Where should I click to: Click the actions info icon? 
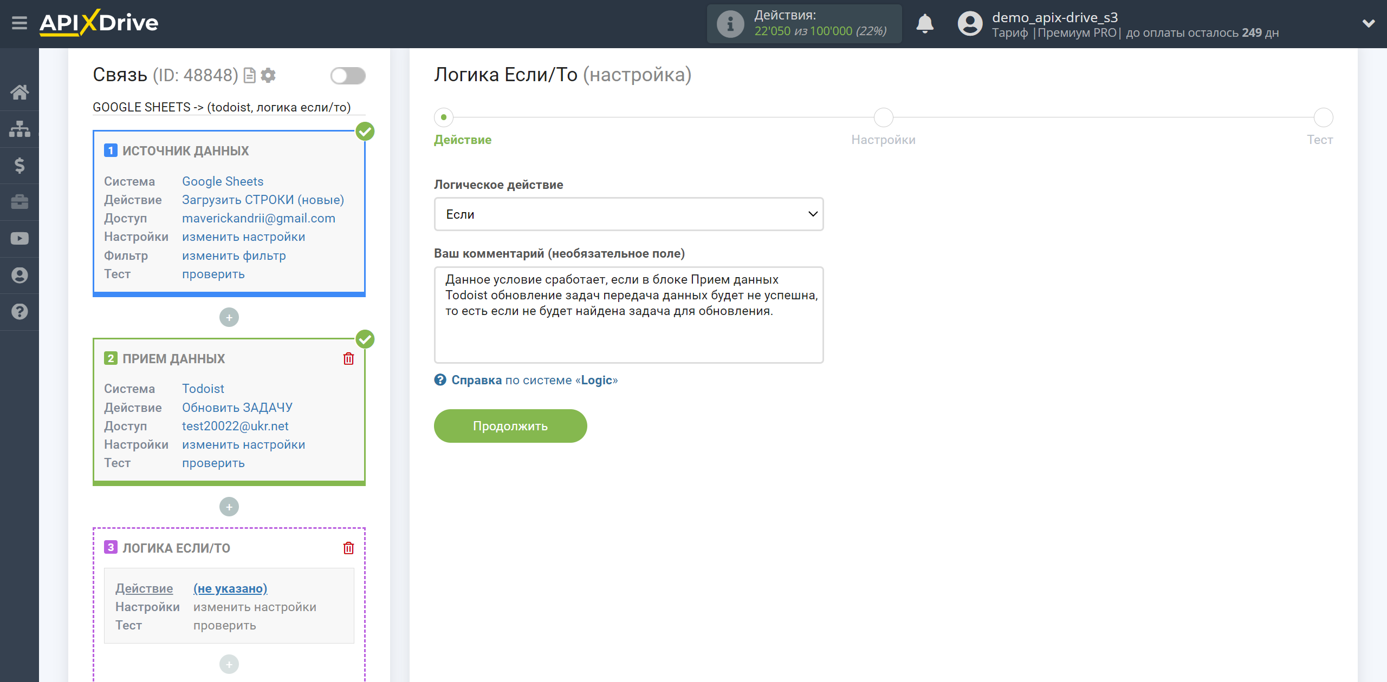(x=730, y=24)
